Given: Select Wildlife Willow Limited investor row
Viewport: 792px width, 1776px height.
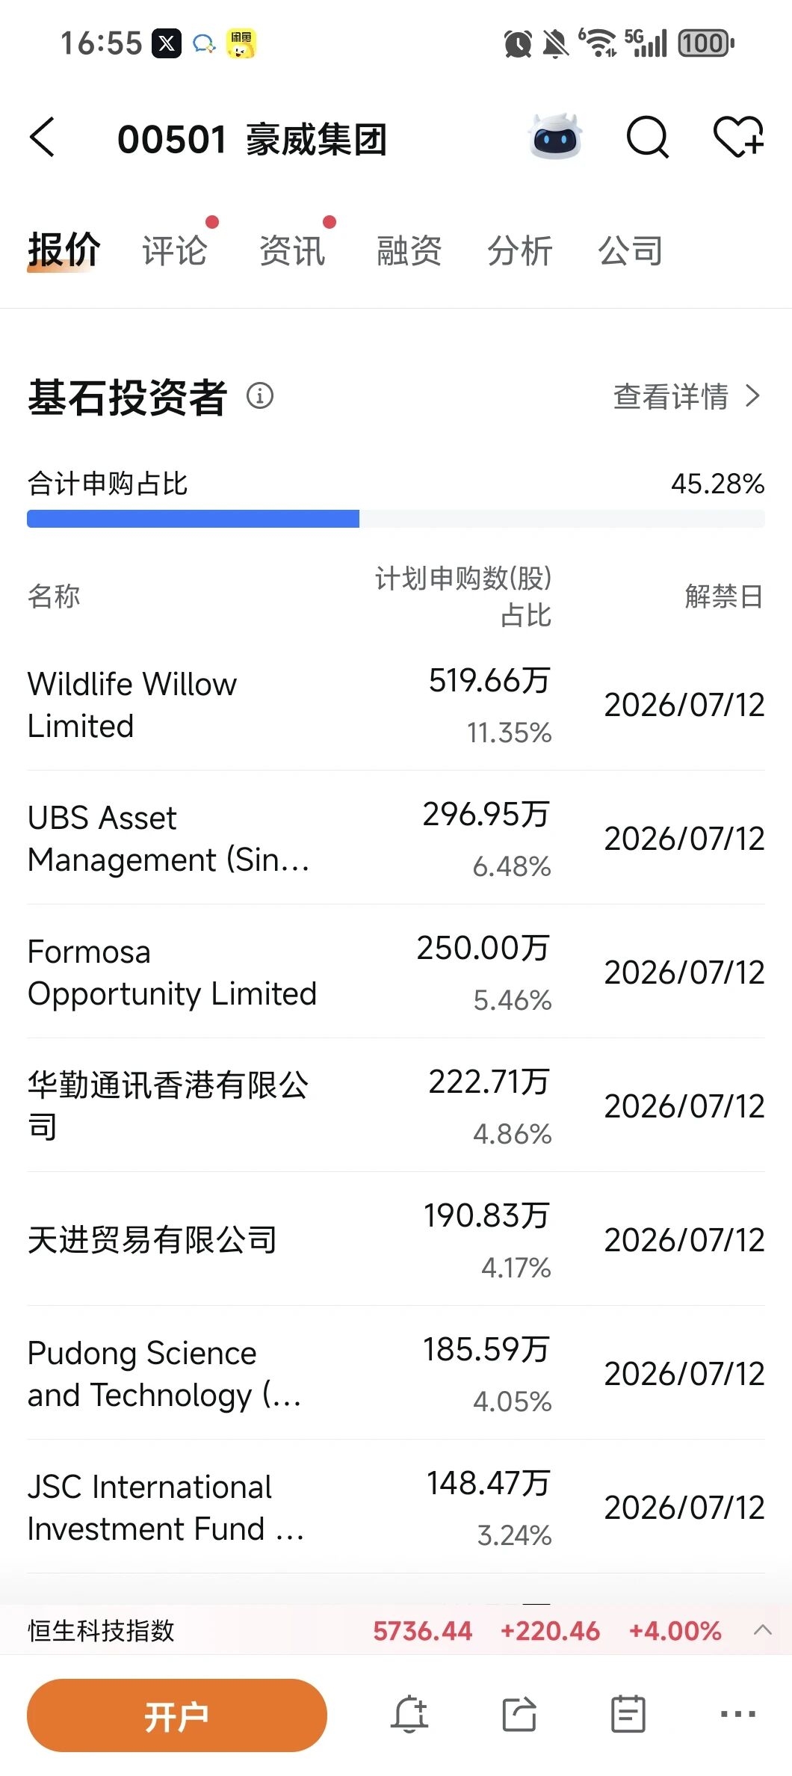Looking at the screenshot, I should coord(396,705).
